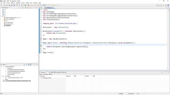Click the Quick Access search field
170x95 pixels.
[159, 5]
